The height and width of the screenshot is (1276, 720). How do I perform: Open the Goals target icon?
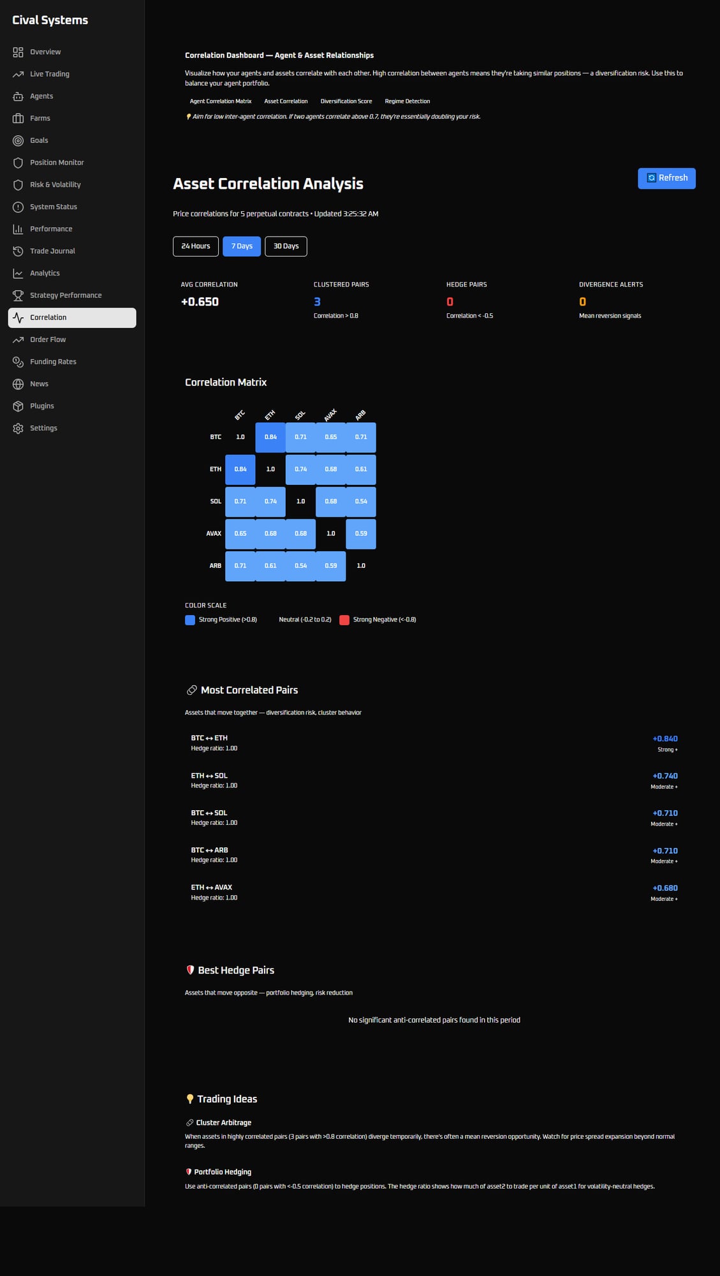point(18,140)
